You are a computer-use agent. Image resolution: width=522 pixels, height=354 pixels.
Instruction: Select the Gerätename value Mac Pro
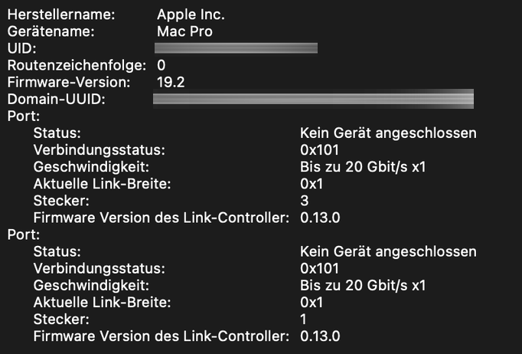[184, 31]
